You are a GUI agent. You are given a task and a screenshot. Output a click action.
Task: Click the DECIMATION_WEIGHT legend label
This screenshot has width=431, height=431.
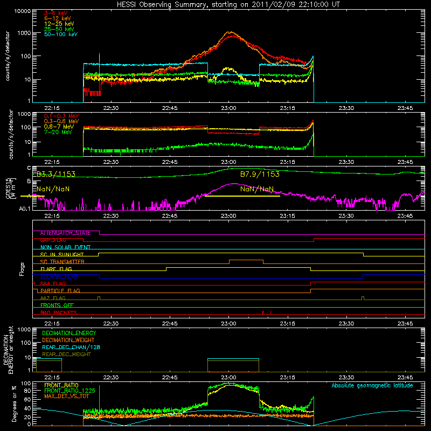[68, 340]
